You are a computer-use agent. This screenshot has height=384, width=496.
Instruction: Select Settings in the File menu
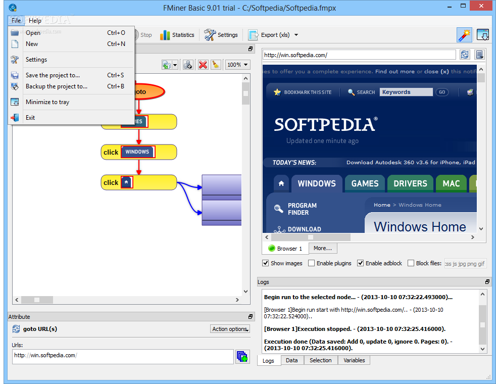tap(72, 60)
